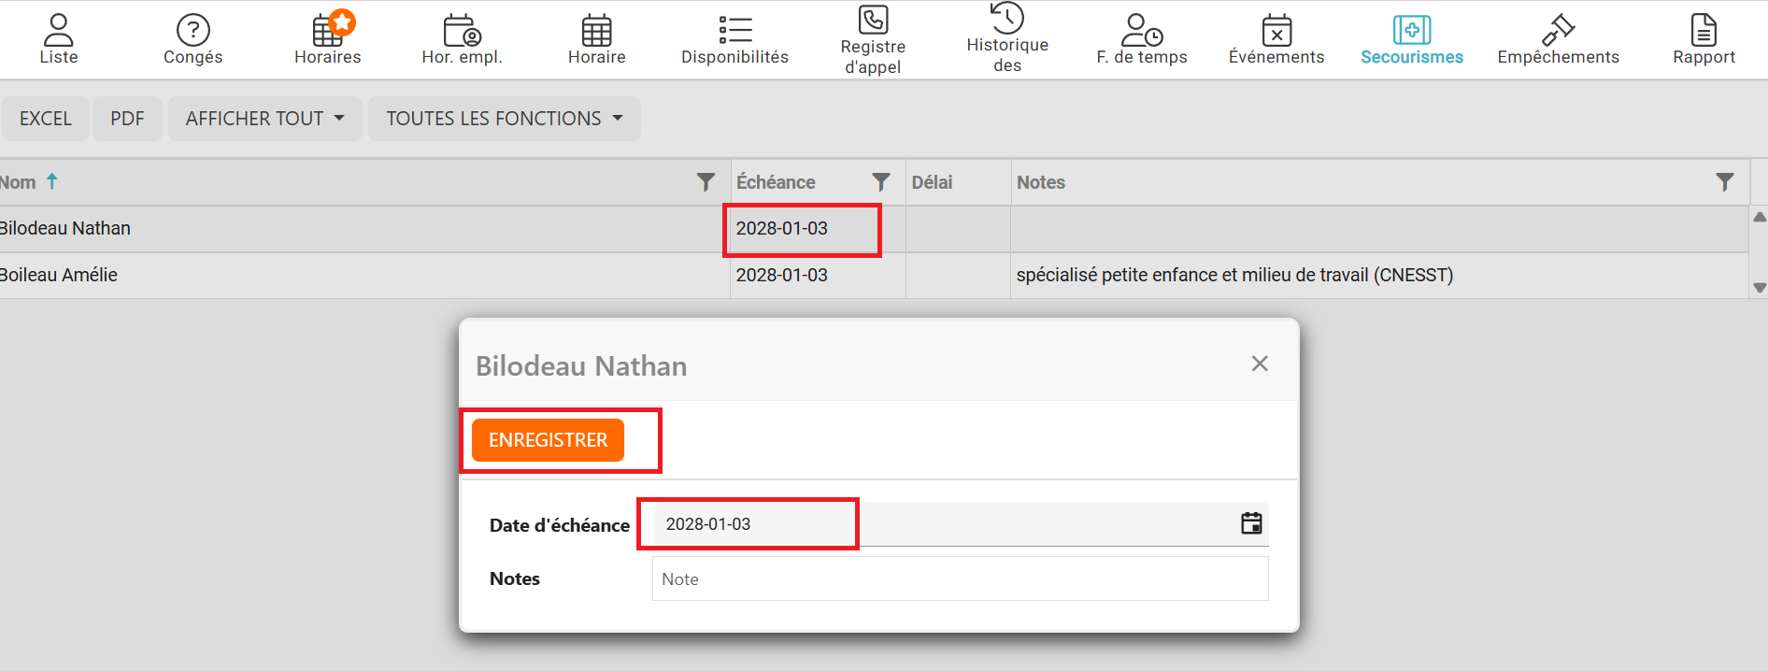Image resolution: width=1768 pixels, height=671 pixels.
Task: Go to Disponibilités section
Action: click(x=734, y=39)
